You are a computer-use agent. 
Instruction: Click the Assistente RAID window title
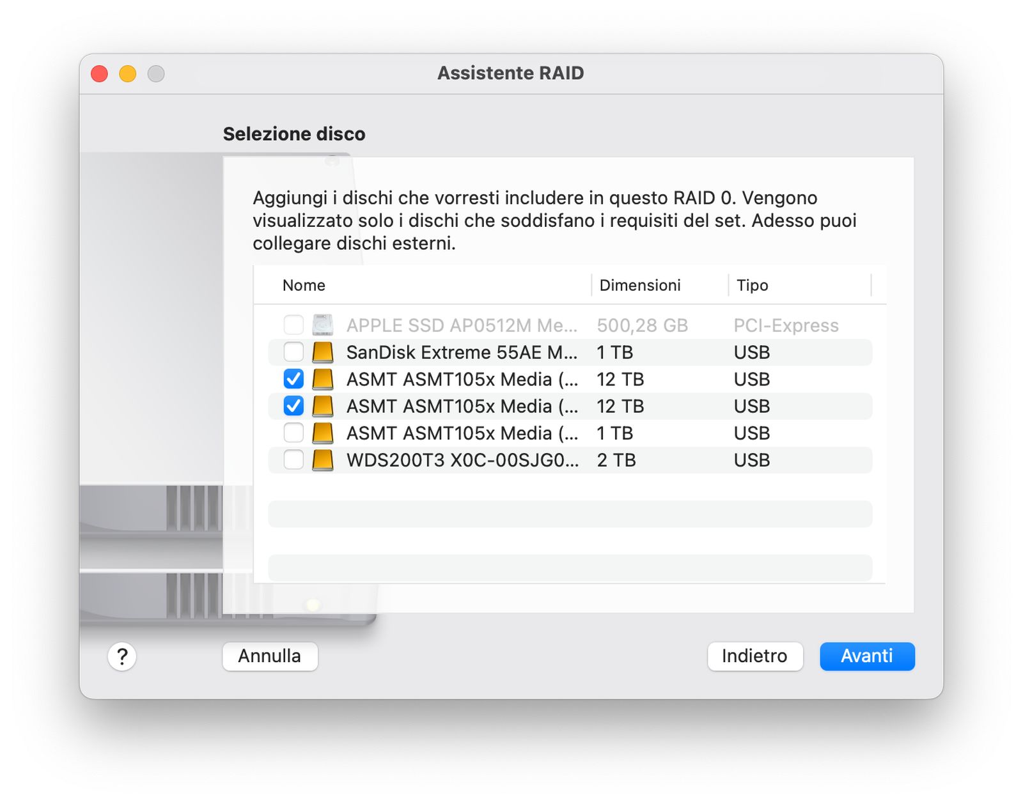[511, 73]
